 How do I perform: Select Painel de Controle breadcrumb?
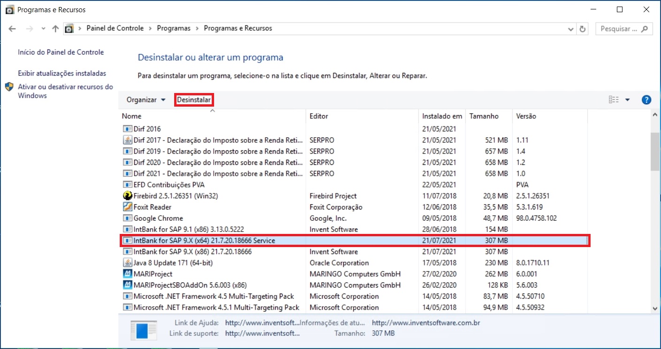pyautogui.click(x=115, y=28)
